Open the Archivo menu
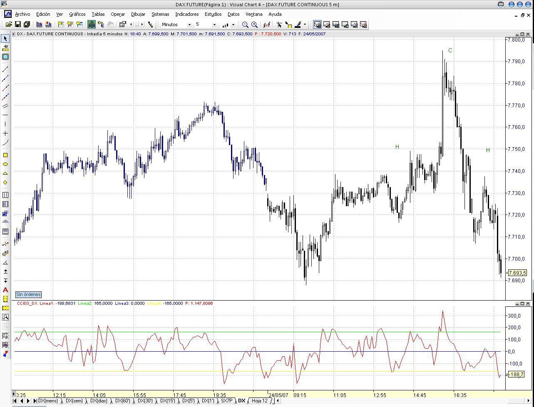Screen dimensions: 534x407 coord(22,14)
